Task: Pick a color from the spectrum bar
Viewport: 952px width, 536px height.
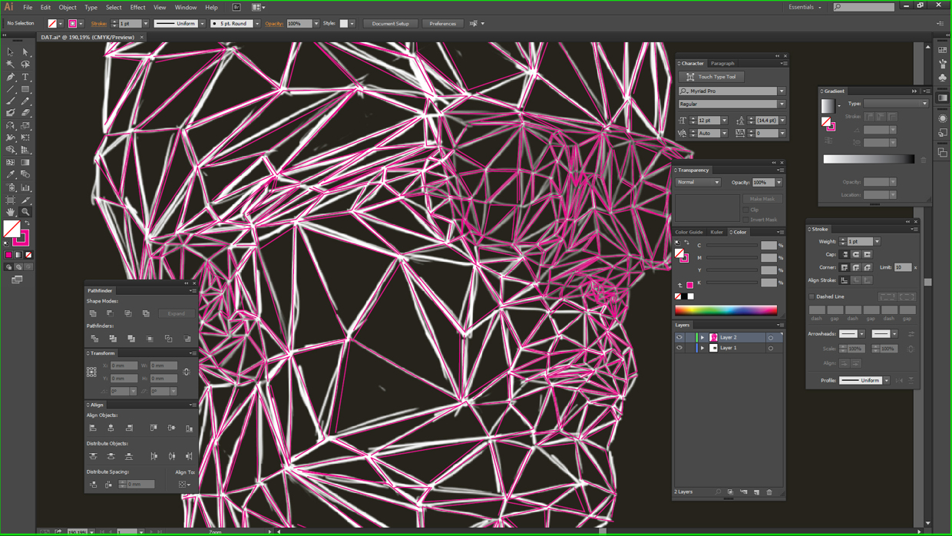Action: [x=726, y=310]
